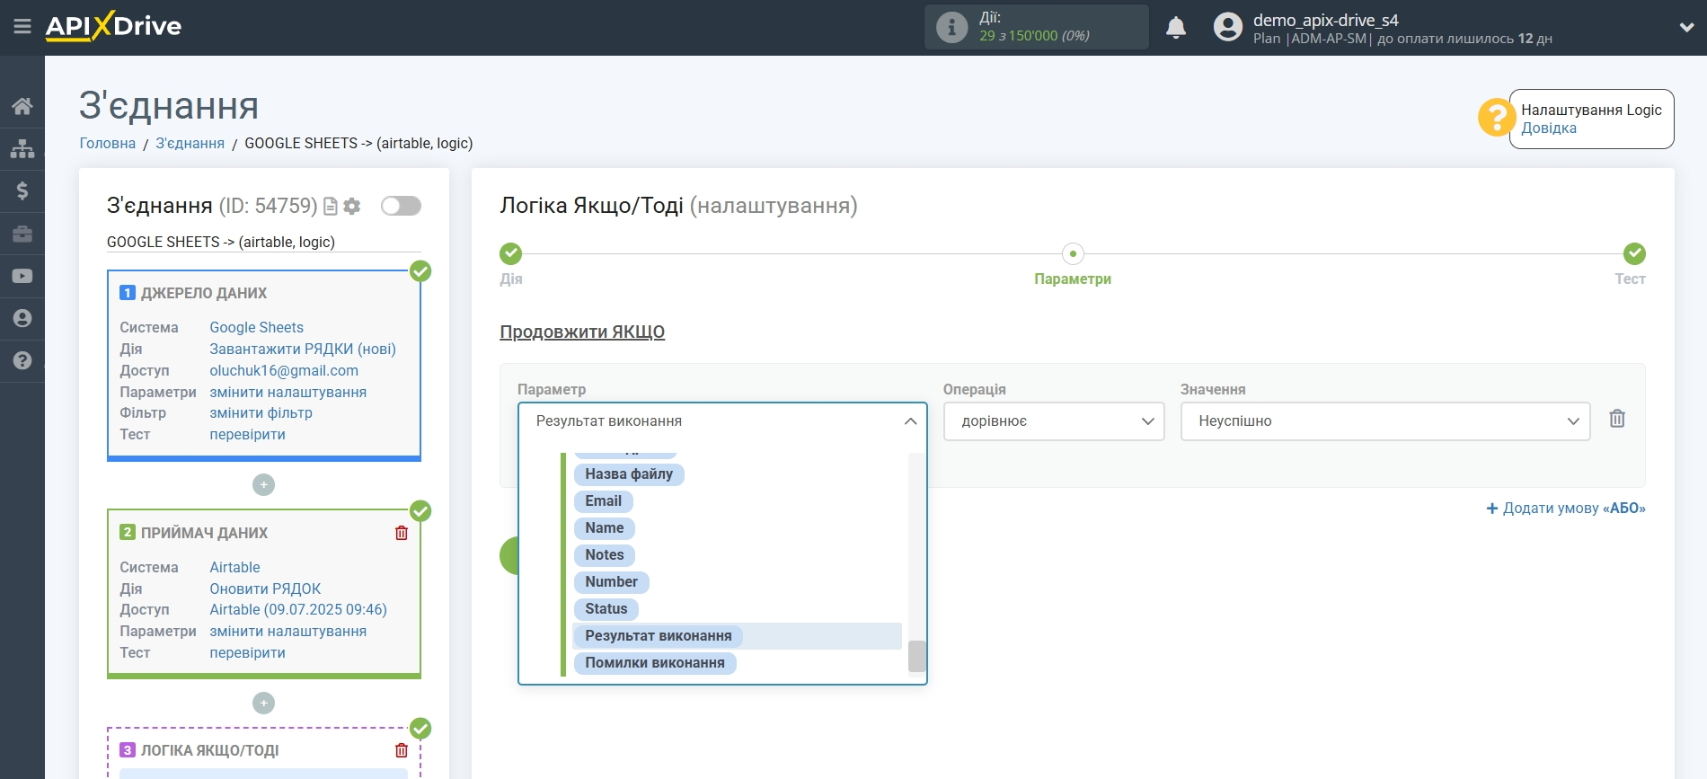This screenshot has width=1707, height=779.
Task: Add step with plus below source block
Action: click(263, 485)
